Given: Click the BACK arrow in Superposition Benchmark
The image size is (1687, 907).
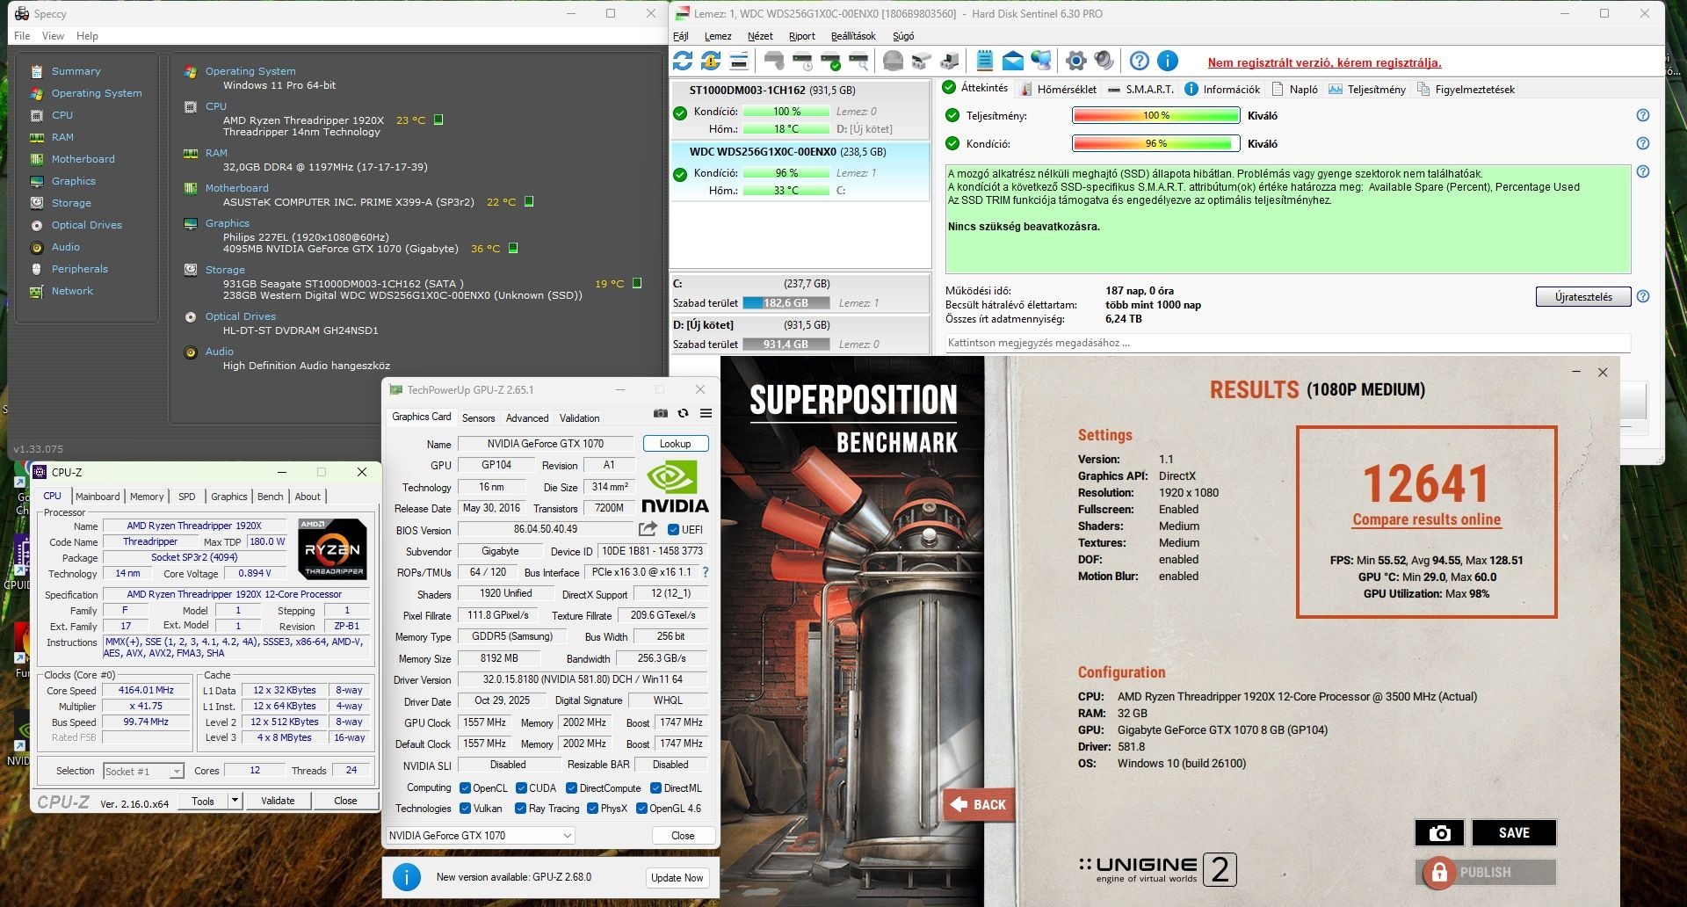Looking at the screenshot, I should (x=979, y=804).
